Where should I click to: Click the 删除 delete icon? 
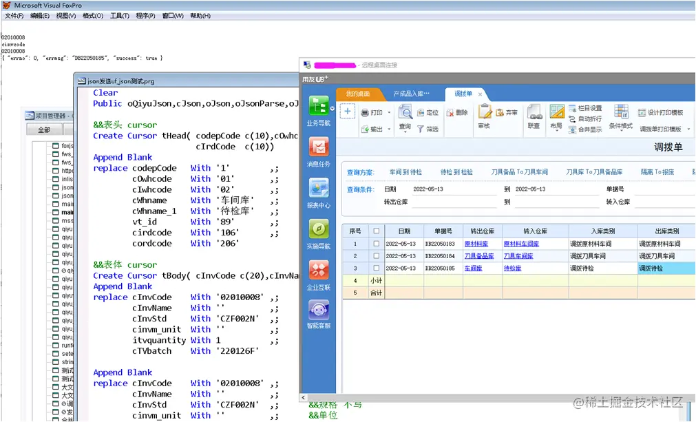pos(450,113)
